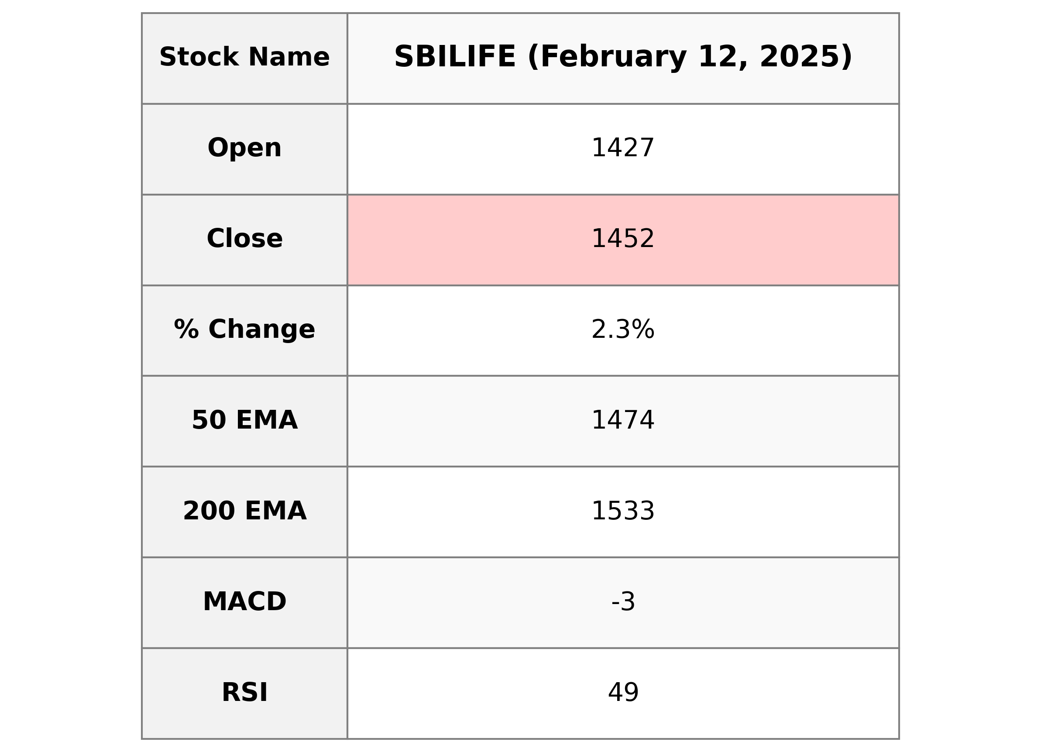The width and height of the screenshot is (1041, 752).
Task: Click the pink highlighted 1452 Close value
Action: [x=622, y=239]
